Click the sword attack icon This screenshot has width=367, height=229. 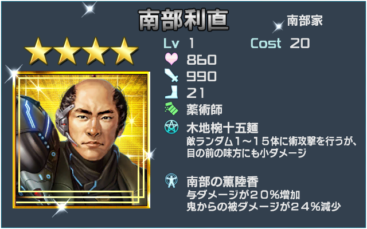[x=171, y=75]
